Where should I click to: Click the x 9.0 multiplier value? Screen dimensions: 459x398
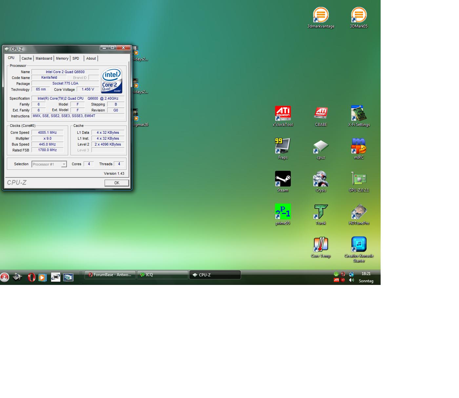[x=47, y=138]
